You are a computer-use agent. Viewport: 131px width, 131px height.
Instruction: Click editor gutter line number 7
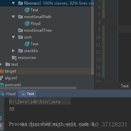point(99,15)
